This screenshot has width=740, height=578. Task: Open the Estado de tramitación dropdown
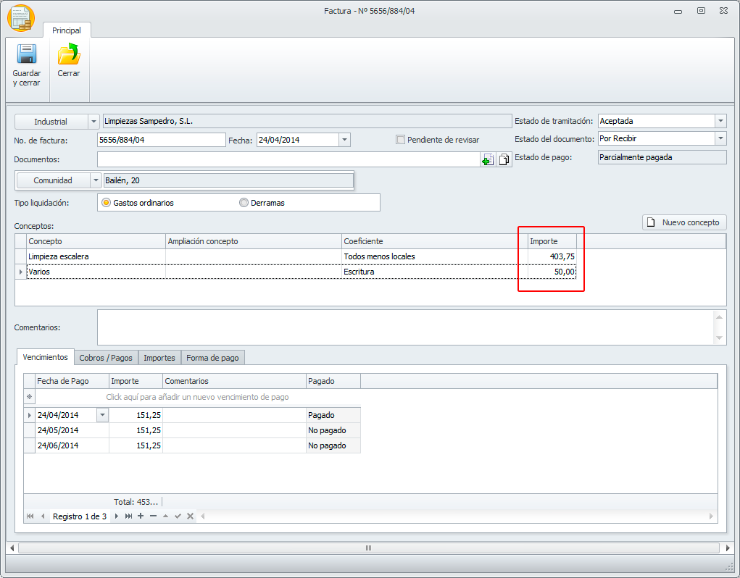pos(720,122)
